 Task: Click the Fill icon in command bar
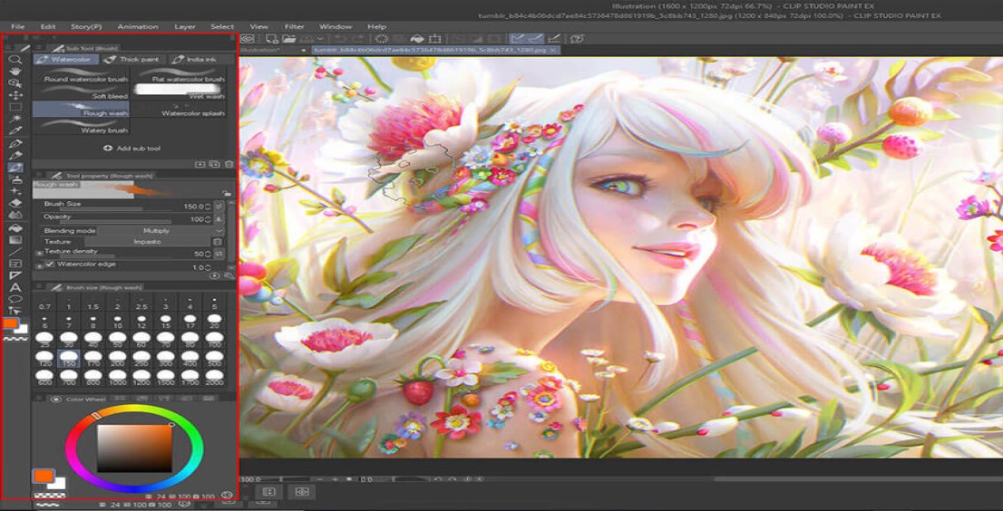[418, 39]
